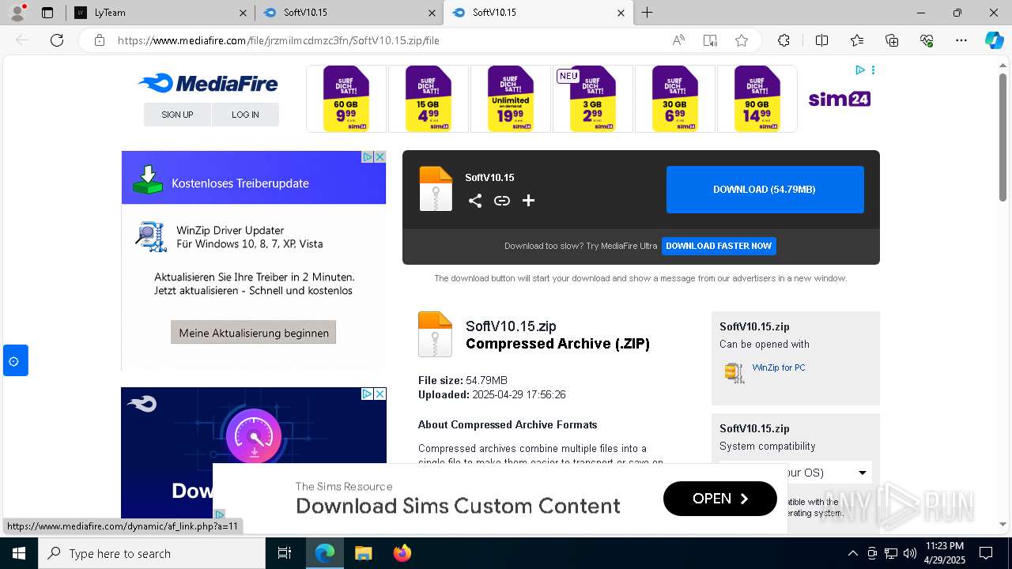Close the LyTeam tab
Image resolution: width=1012 pixels, height=569 pixels.
pyautogui.click(x=243, y=13)
